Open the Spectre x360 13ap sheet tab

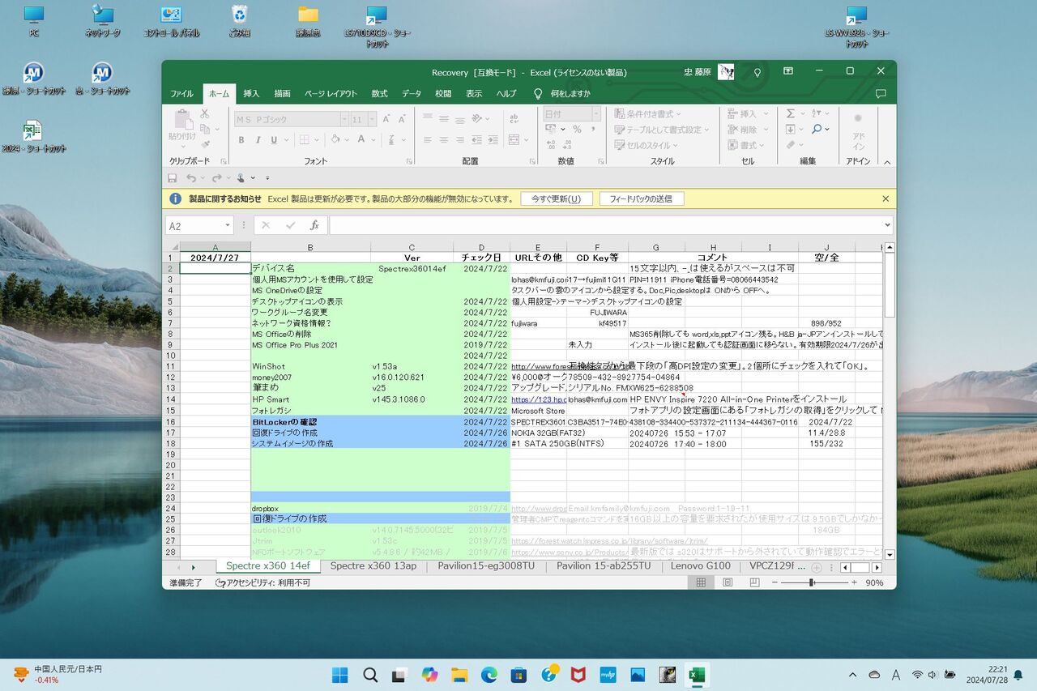point(373,566)
